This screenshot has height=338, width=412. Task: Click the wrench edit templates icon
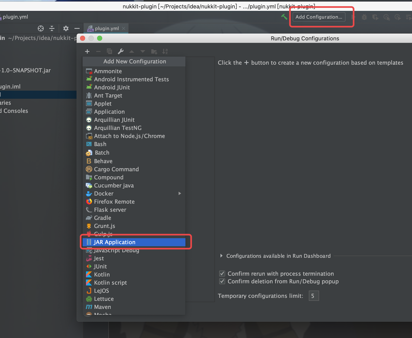pos(121,52)
